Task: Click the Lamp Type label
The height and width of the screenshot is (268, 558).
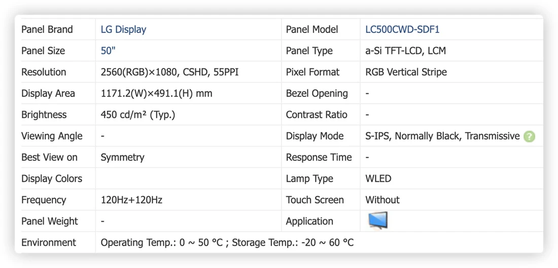Action: tap(309, 179)
